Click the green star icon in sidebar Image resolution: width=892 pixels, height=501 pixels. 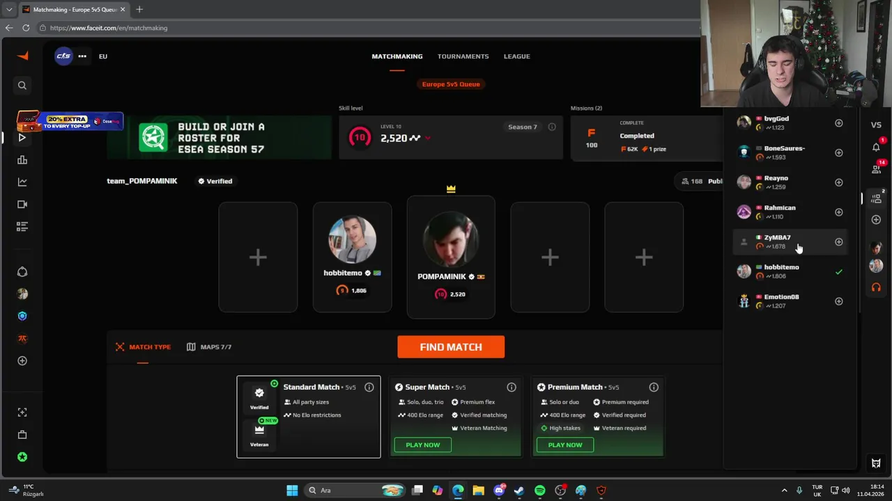pyautogui.click(x=22, y=457)
